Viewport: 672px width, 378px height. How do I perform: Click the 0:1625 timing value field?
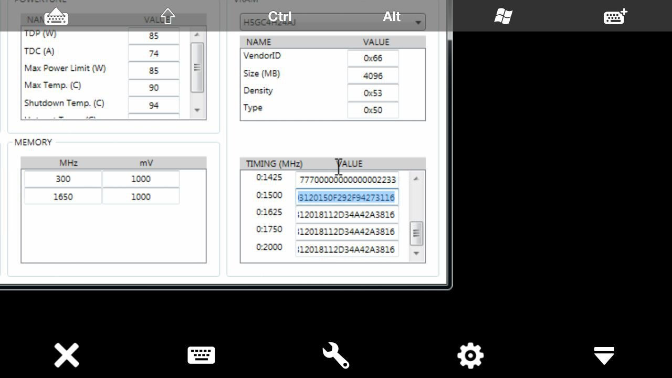pos(347,214)
